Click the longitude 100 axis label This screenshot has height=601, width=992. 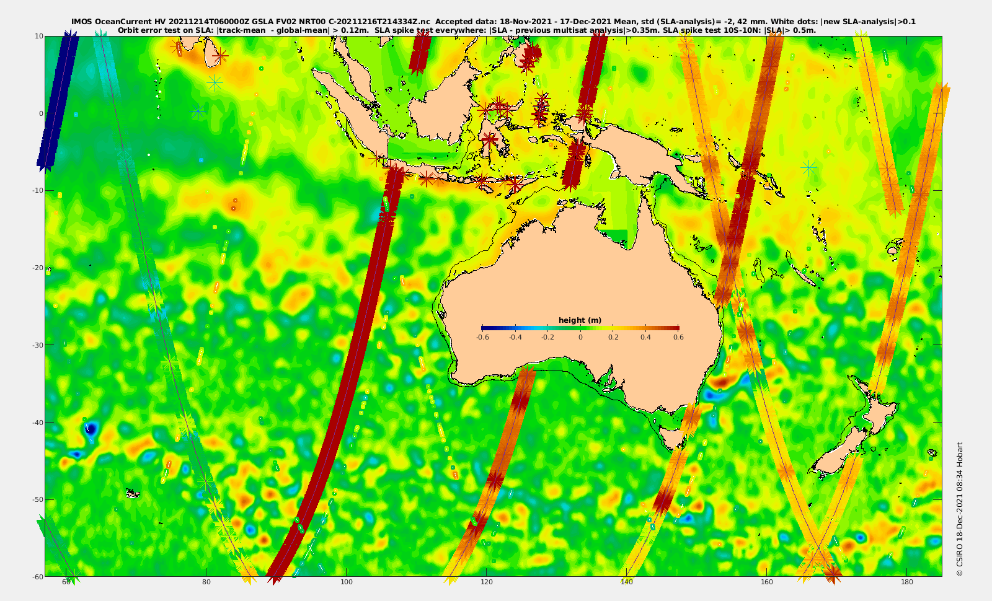(347, 582)
